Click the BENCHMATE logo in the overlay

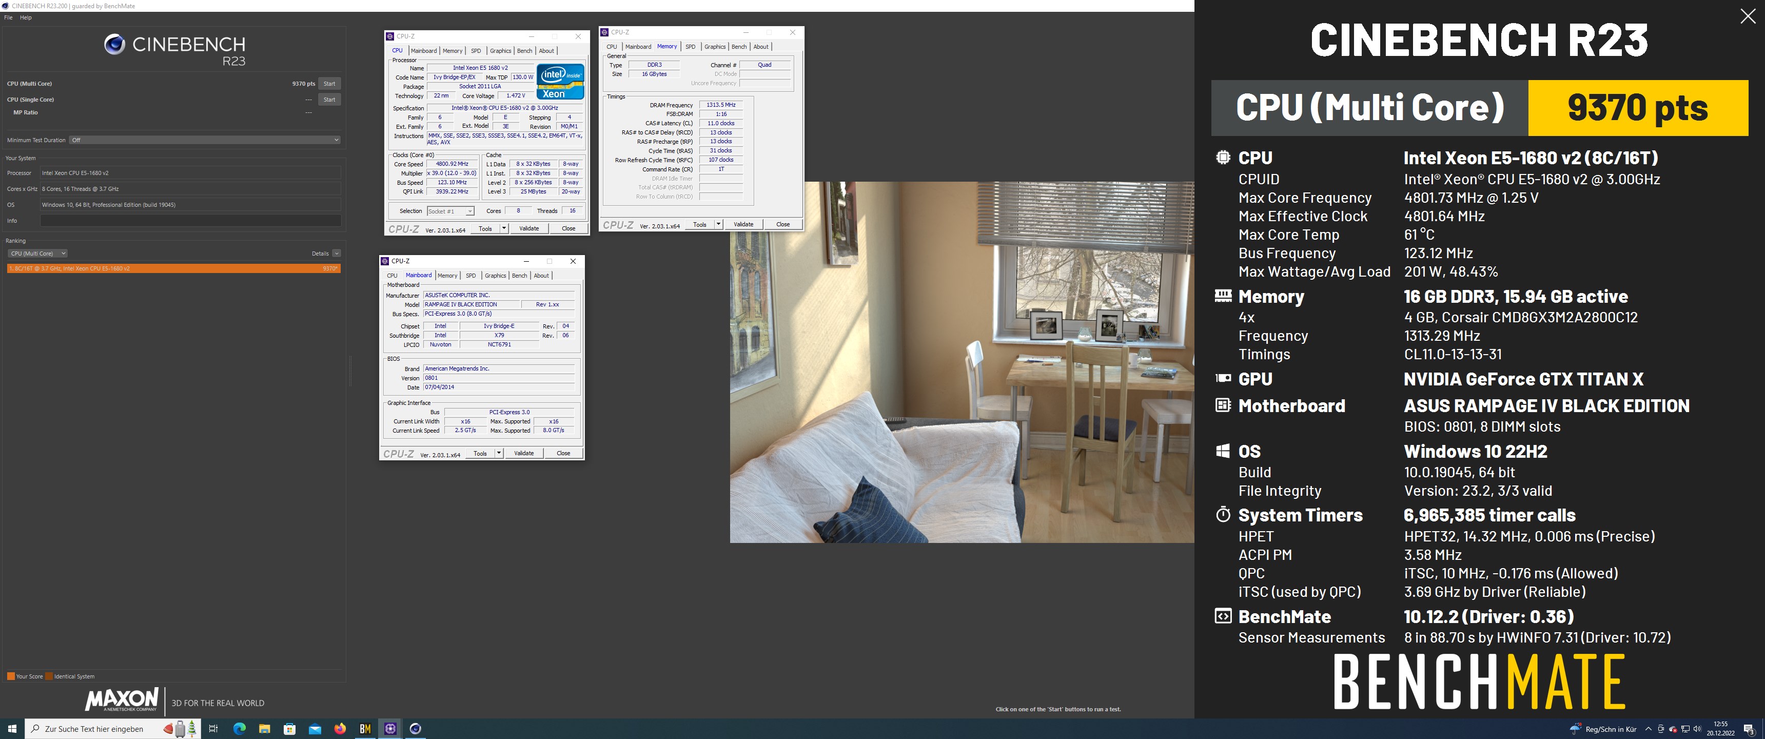click(x=1479, y=682)
